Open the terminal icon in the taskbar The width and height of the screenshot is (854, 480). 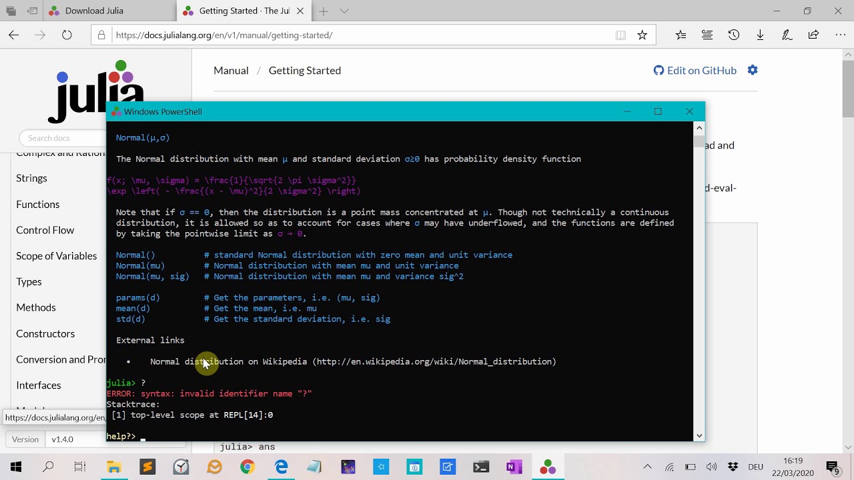[481, 467]
